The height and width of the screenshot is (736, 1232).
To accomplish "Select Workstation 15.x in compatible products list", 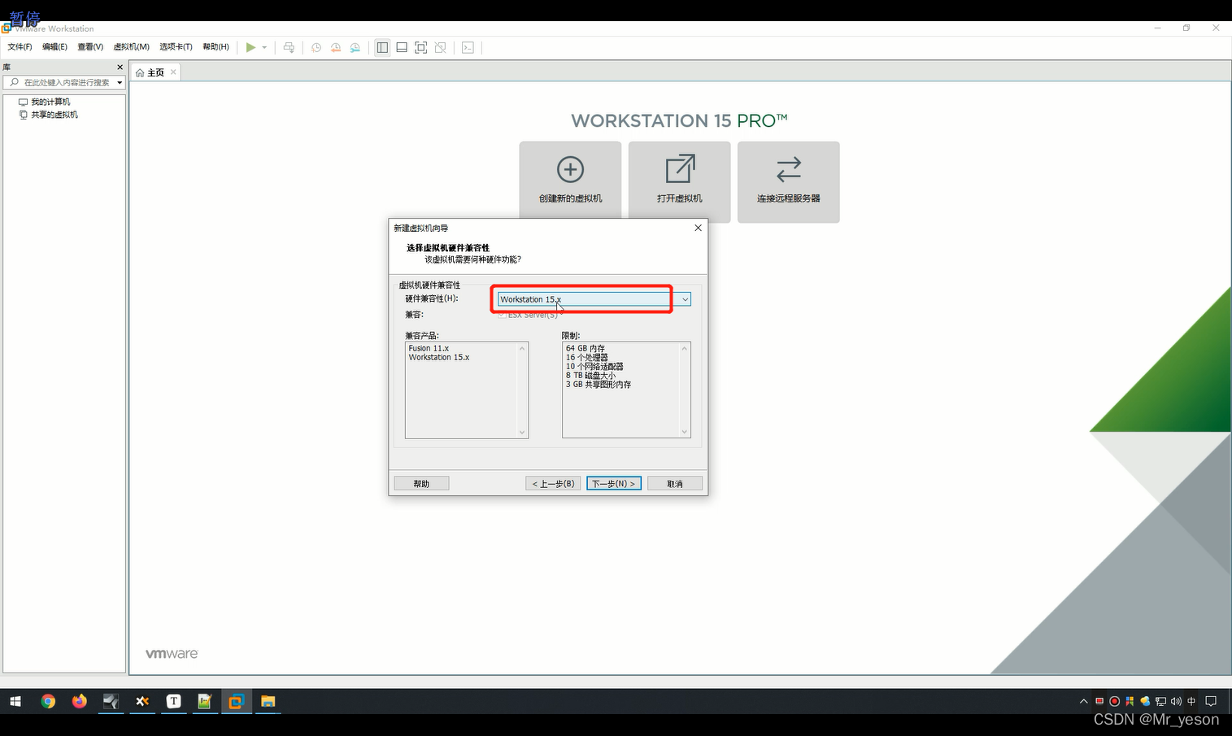I will tap(439, 357).
